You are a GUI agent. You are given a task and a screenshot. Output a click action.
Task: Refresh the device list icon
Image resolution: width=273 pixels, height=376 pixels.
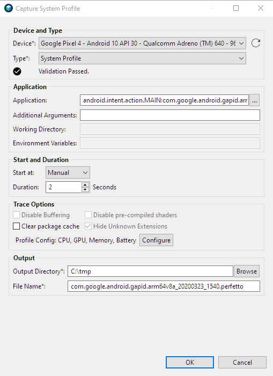click(x=255, y=43)
